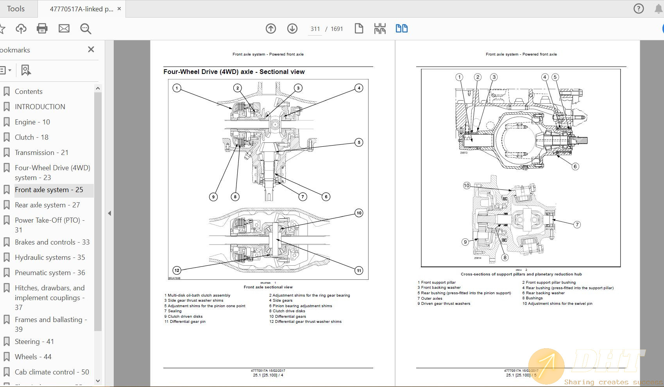Screen dimensions: 664x387
Task: Click the email envelope icon
Action: coord(64,29)
